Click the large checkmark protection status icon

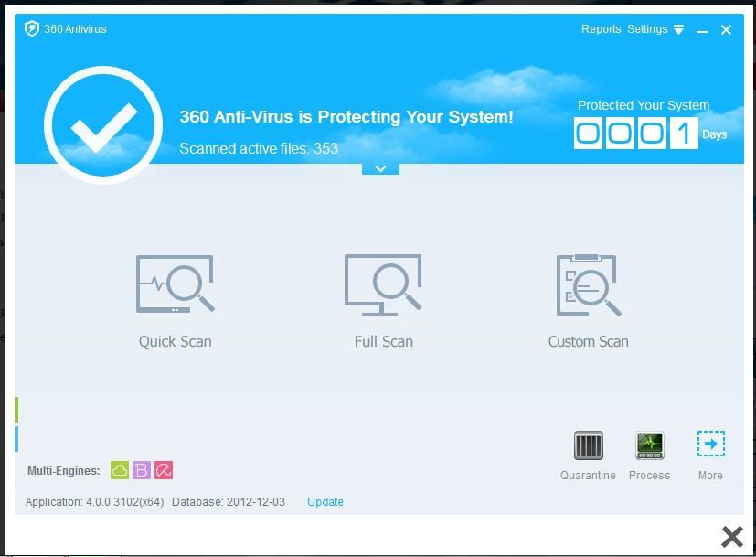103,125
